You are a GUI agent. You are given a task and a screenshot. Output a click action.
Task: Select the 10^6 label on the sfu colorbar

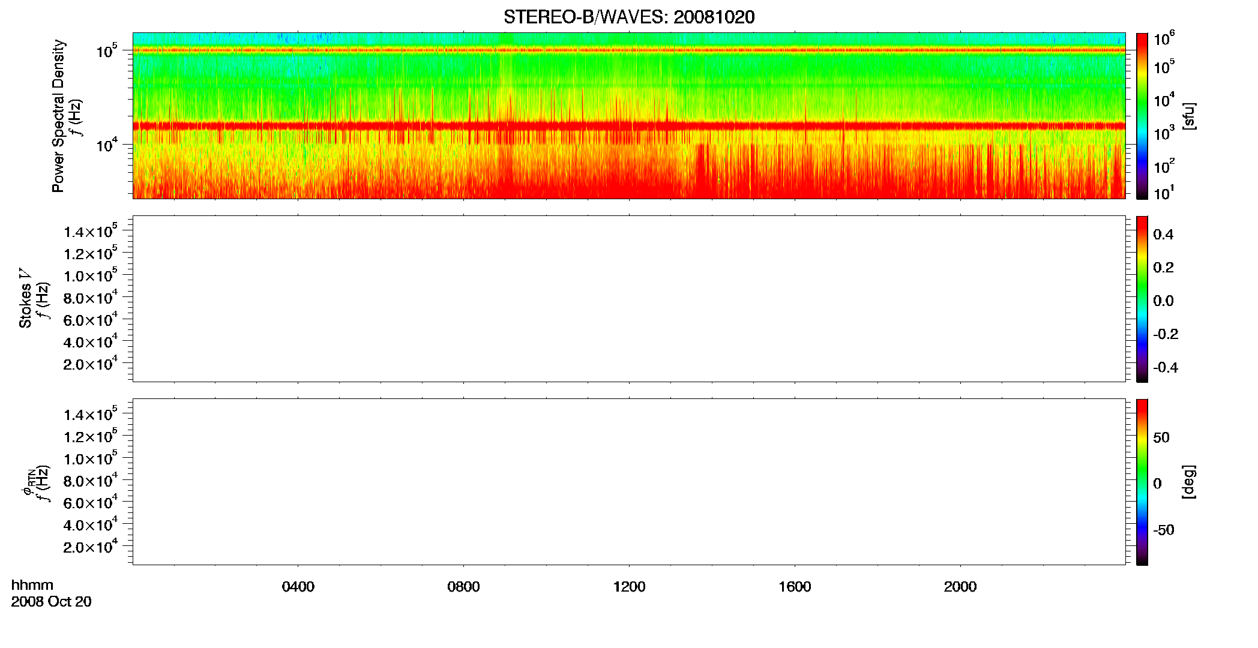(x=1164, y=38)
